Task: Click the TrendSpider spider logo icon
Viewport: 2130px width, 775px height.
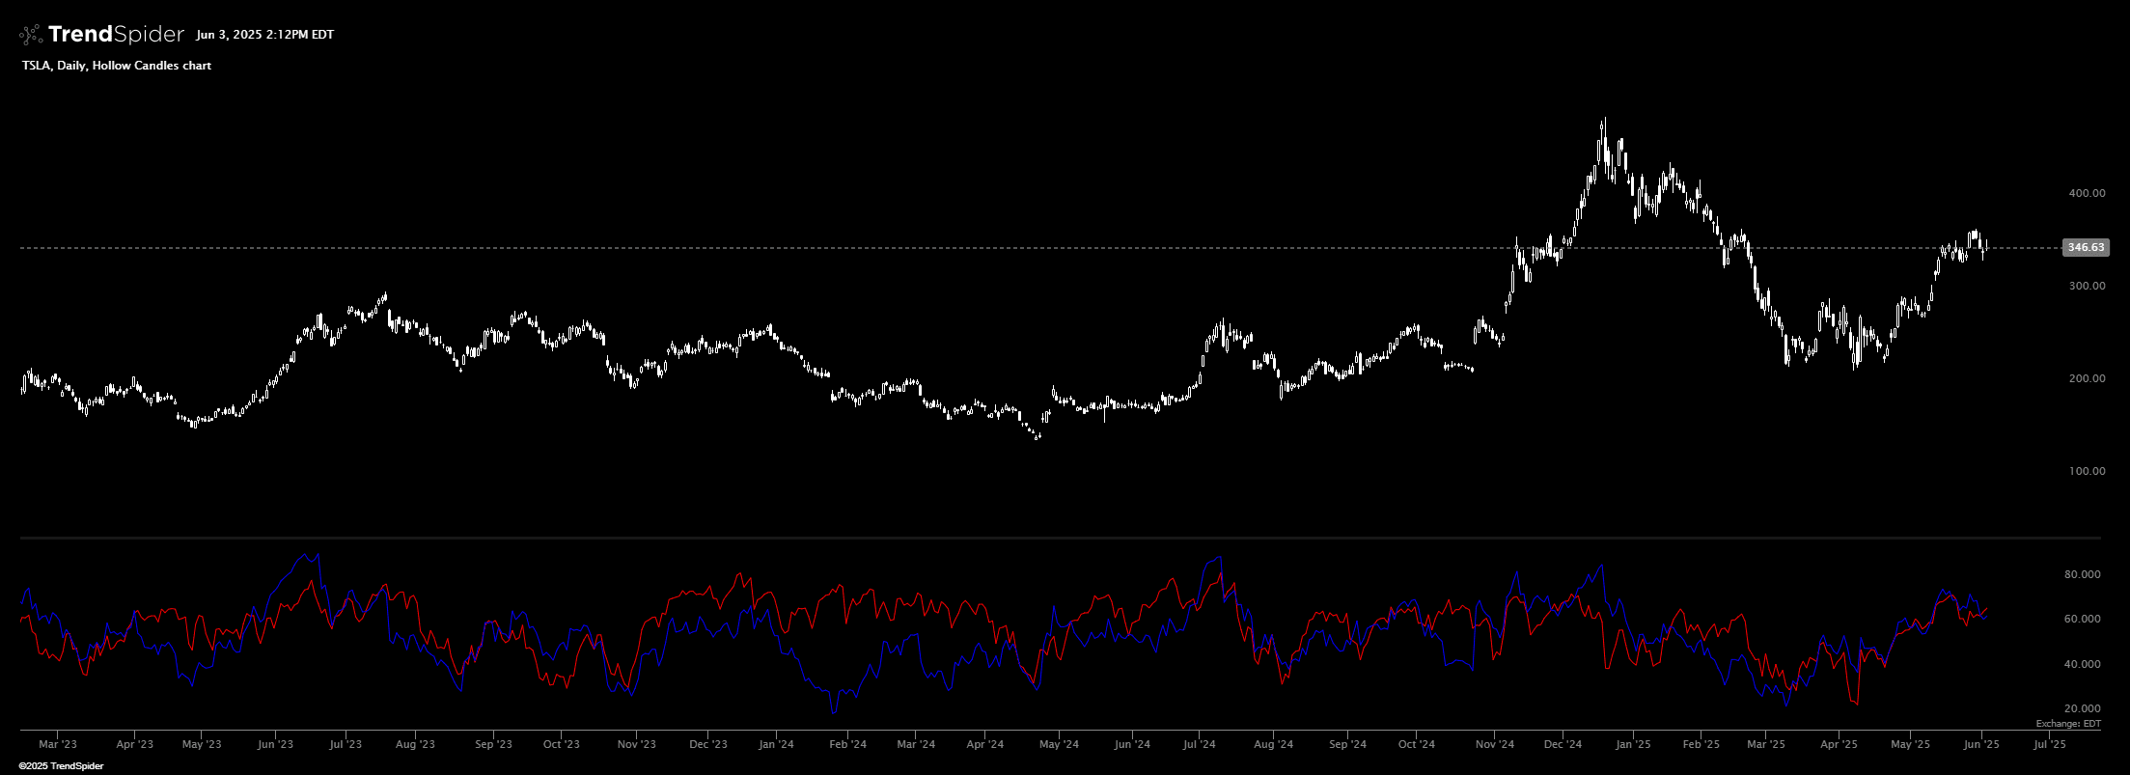Action: point(31,35)
